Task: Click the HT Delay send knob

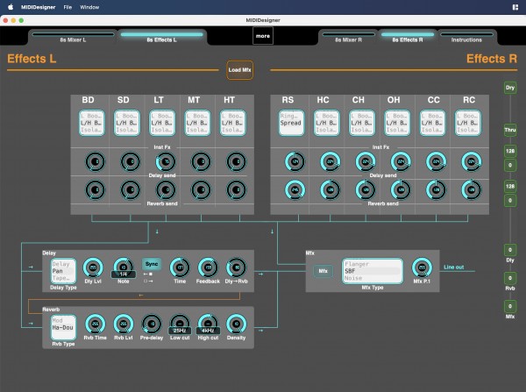Action: click(236, 161)
